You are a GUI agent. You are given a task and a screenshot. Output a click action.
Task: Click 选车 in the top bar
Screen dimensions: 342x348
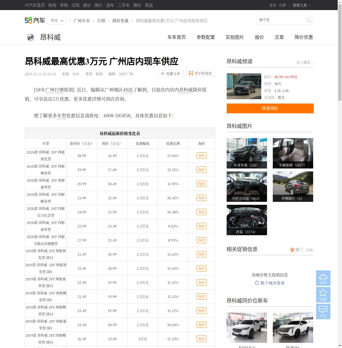(110, 5)
